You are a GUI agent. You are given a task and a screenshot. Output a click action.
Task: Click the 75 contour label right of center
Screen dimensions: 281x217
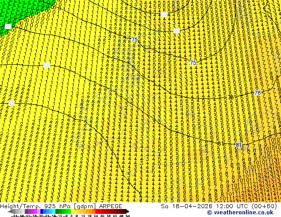click(193, 63)
